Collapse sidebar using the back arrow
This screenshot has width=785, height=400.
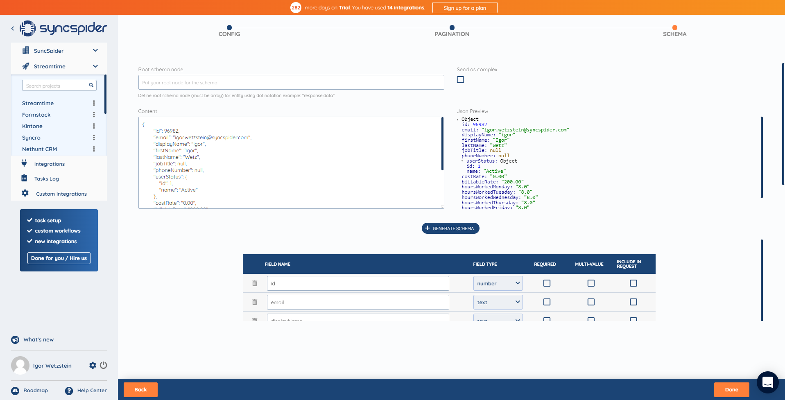click(x=13, y=29)
